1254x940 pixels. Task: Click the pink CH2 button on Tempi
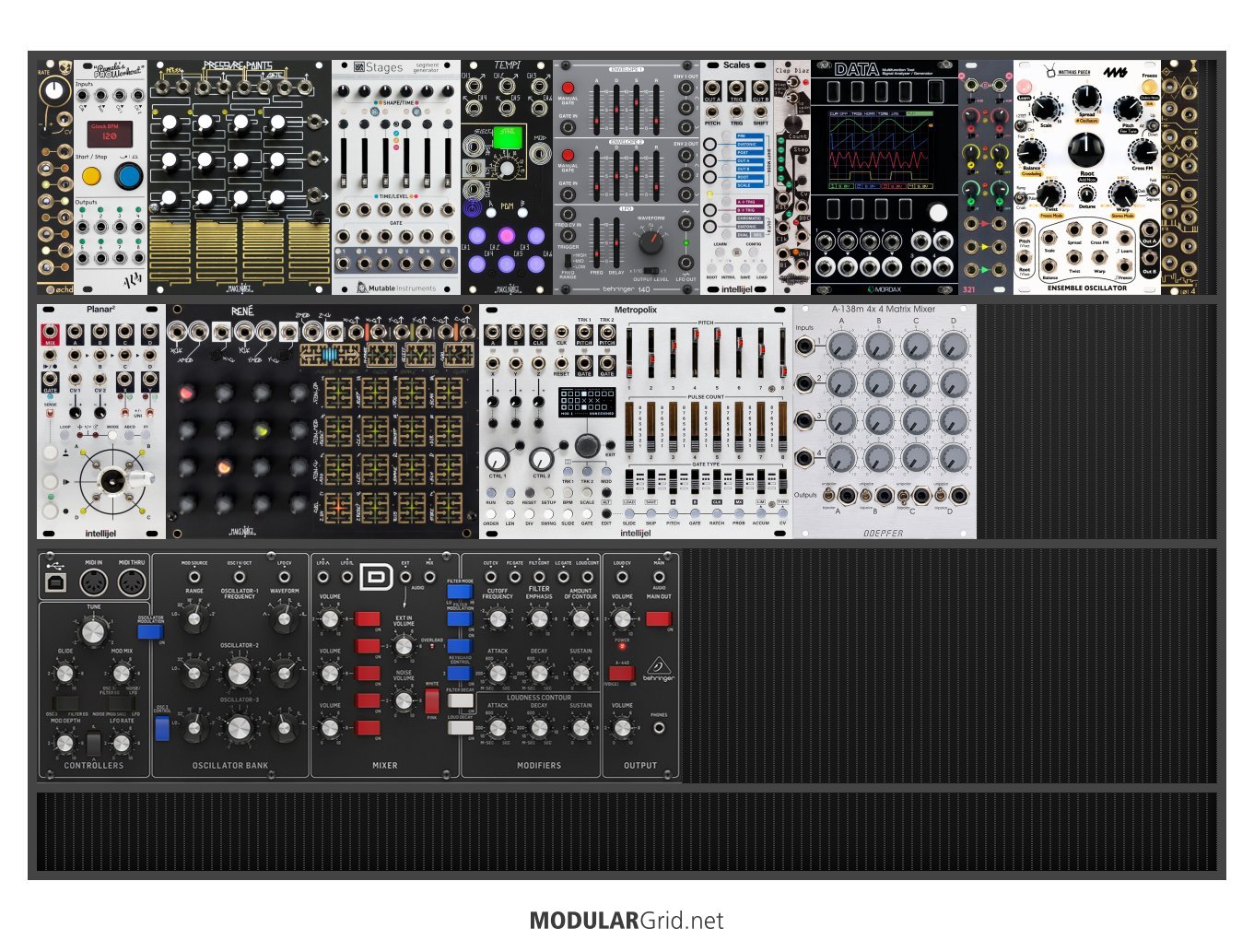[x=506, y=235]
